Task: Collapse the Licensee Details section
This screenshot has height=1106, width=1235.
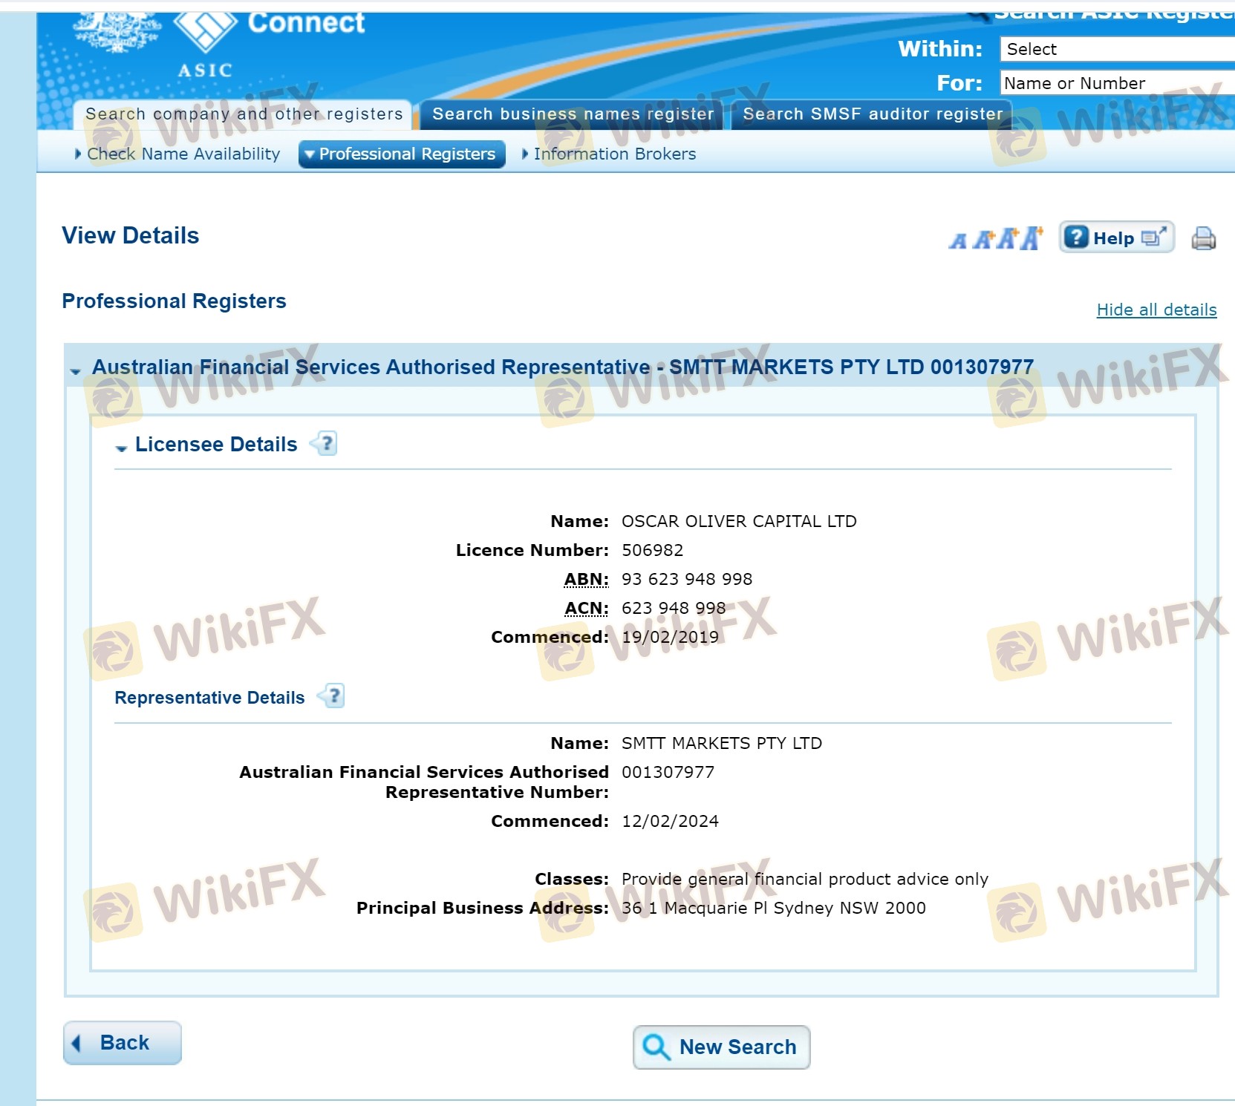Action: (122, 447)
